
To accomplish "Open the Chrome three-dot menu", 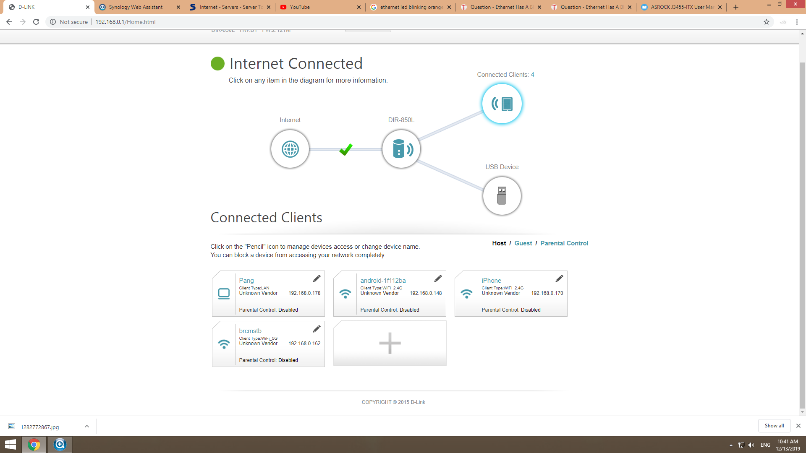I will (x=797, y=22).
